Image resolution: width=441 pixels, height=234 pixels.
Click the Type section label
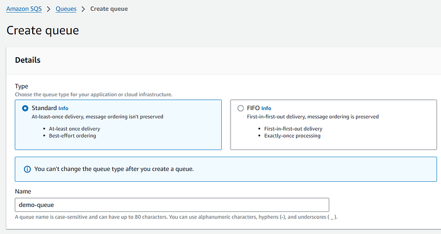coord(21,86)
